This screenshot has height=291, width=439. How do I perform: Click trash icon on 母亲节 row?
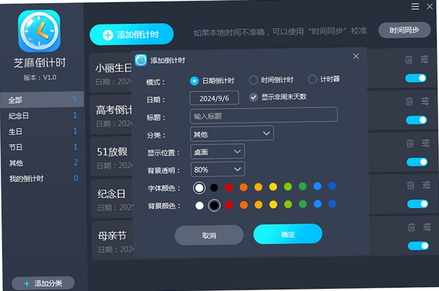point(411,227)
